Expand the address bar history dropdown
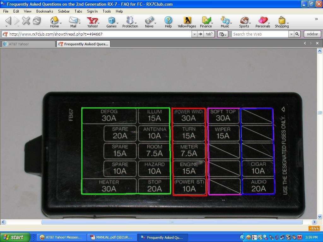The height and width of the screenshot is (242, 323). (x=194, y=34)
